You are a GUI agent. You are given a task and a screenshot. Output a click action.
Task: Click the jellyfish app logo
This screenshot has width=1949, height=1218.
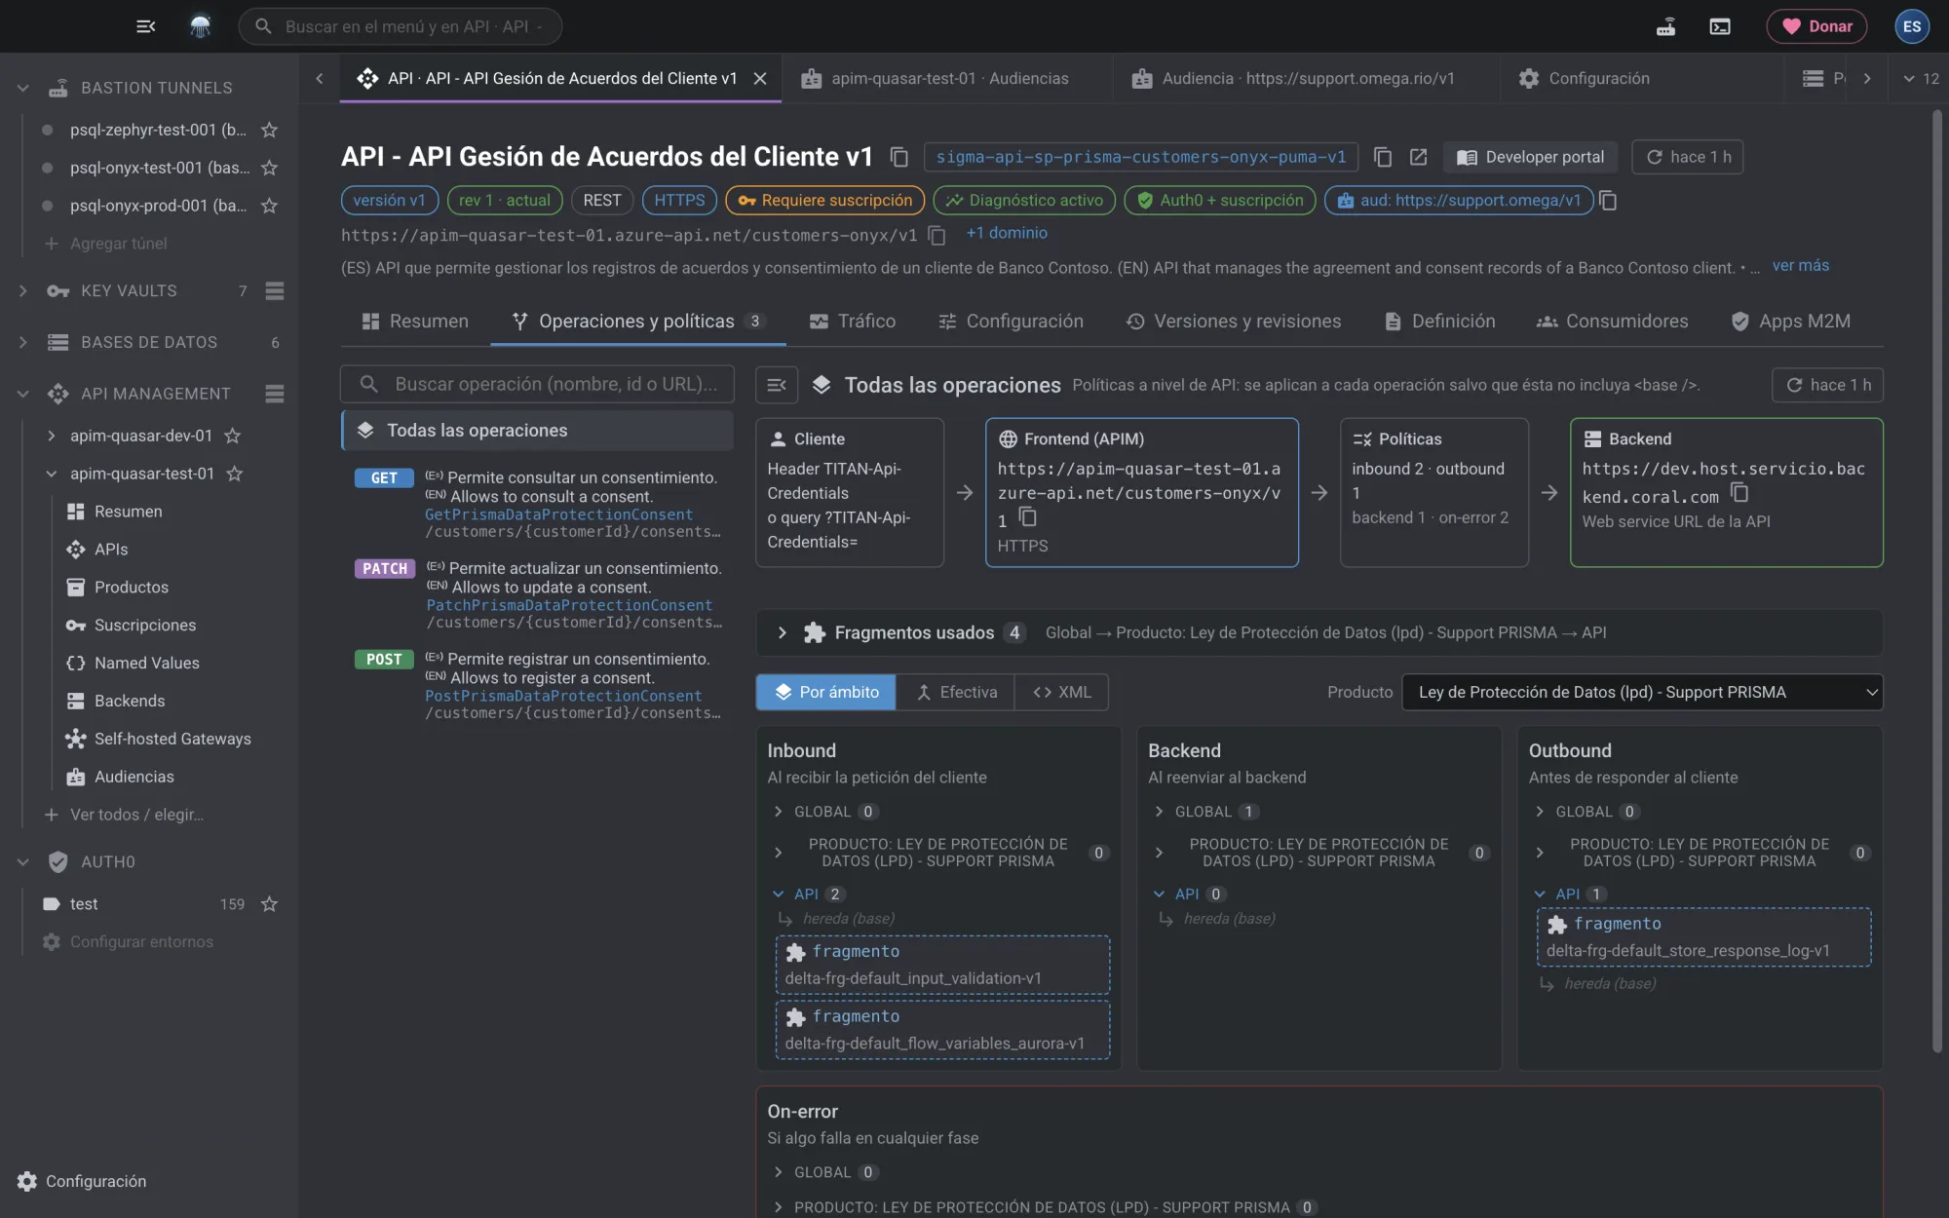[200, 26]
